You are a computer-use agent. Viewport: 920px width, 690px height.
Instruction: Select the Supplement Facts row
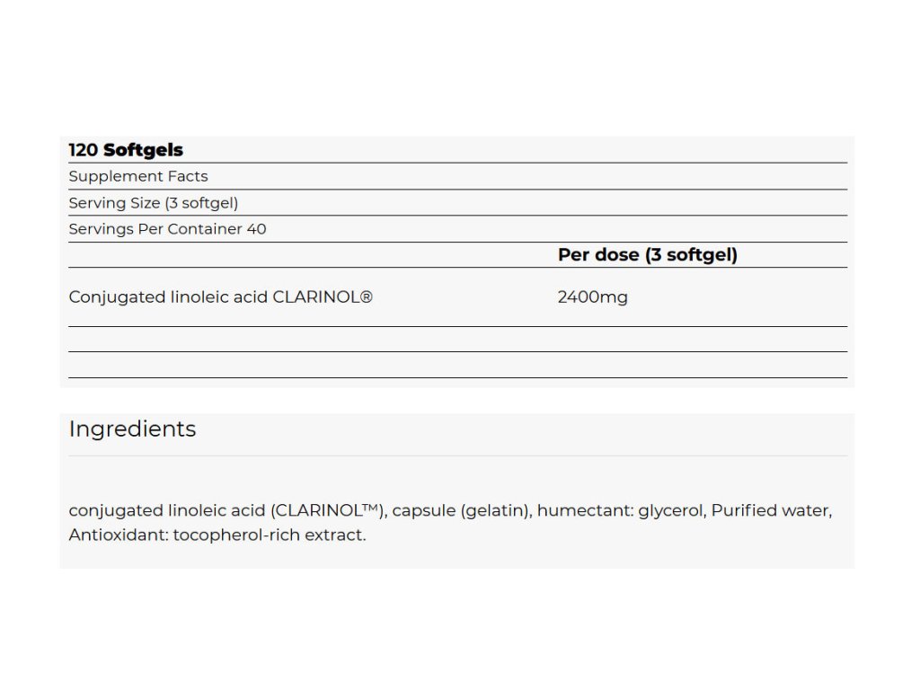[x=457, y=176]
